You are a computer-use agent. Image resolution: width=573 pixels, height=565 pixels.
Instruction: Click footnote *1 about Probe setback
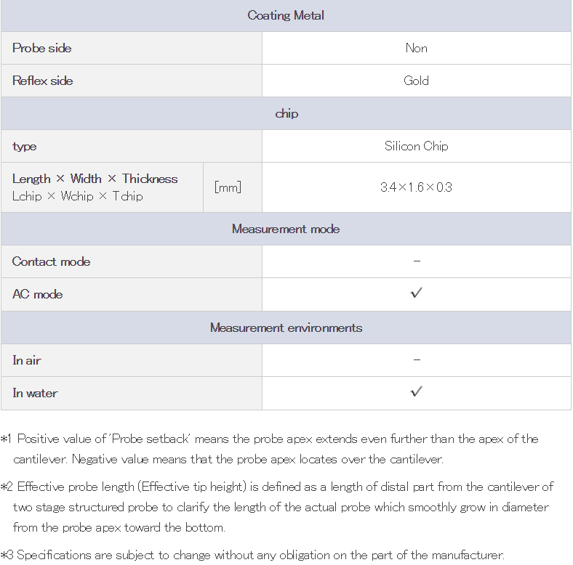click(270, 449)
